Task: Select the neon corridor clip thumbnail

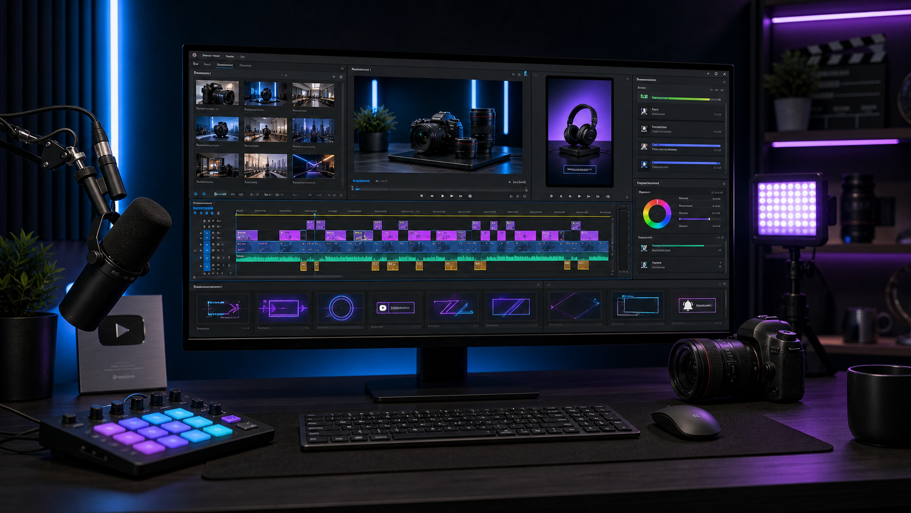Action: click(x=313, y=166)
